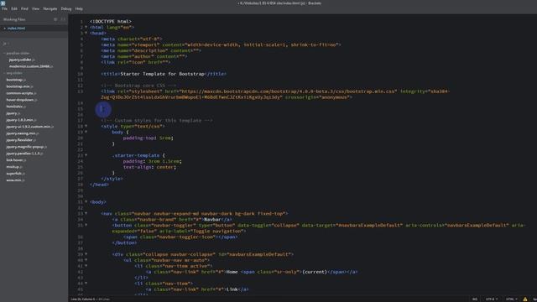The width and height of the screenshot is (537, 302).
Task: Open UTF-8 encoding dropdown in status bar
Action: tap(492, 299)
